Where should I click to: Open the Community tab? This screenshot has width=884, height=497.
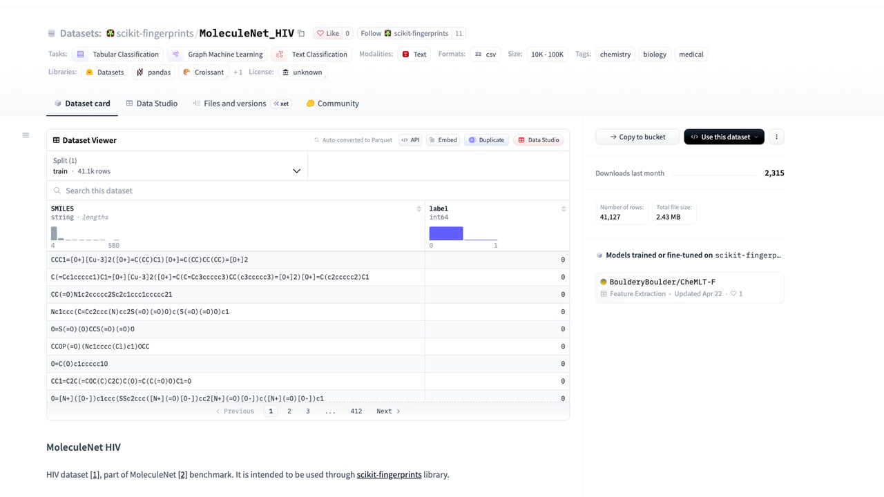click(332, 104)
